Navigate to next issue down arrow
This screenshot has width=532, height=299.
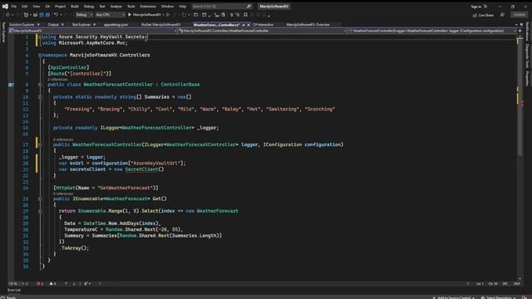tap(74, 284)
